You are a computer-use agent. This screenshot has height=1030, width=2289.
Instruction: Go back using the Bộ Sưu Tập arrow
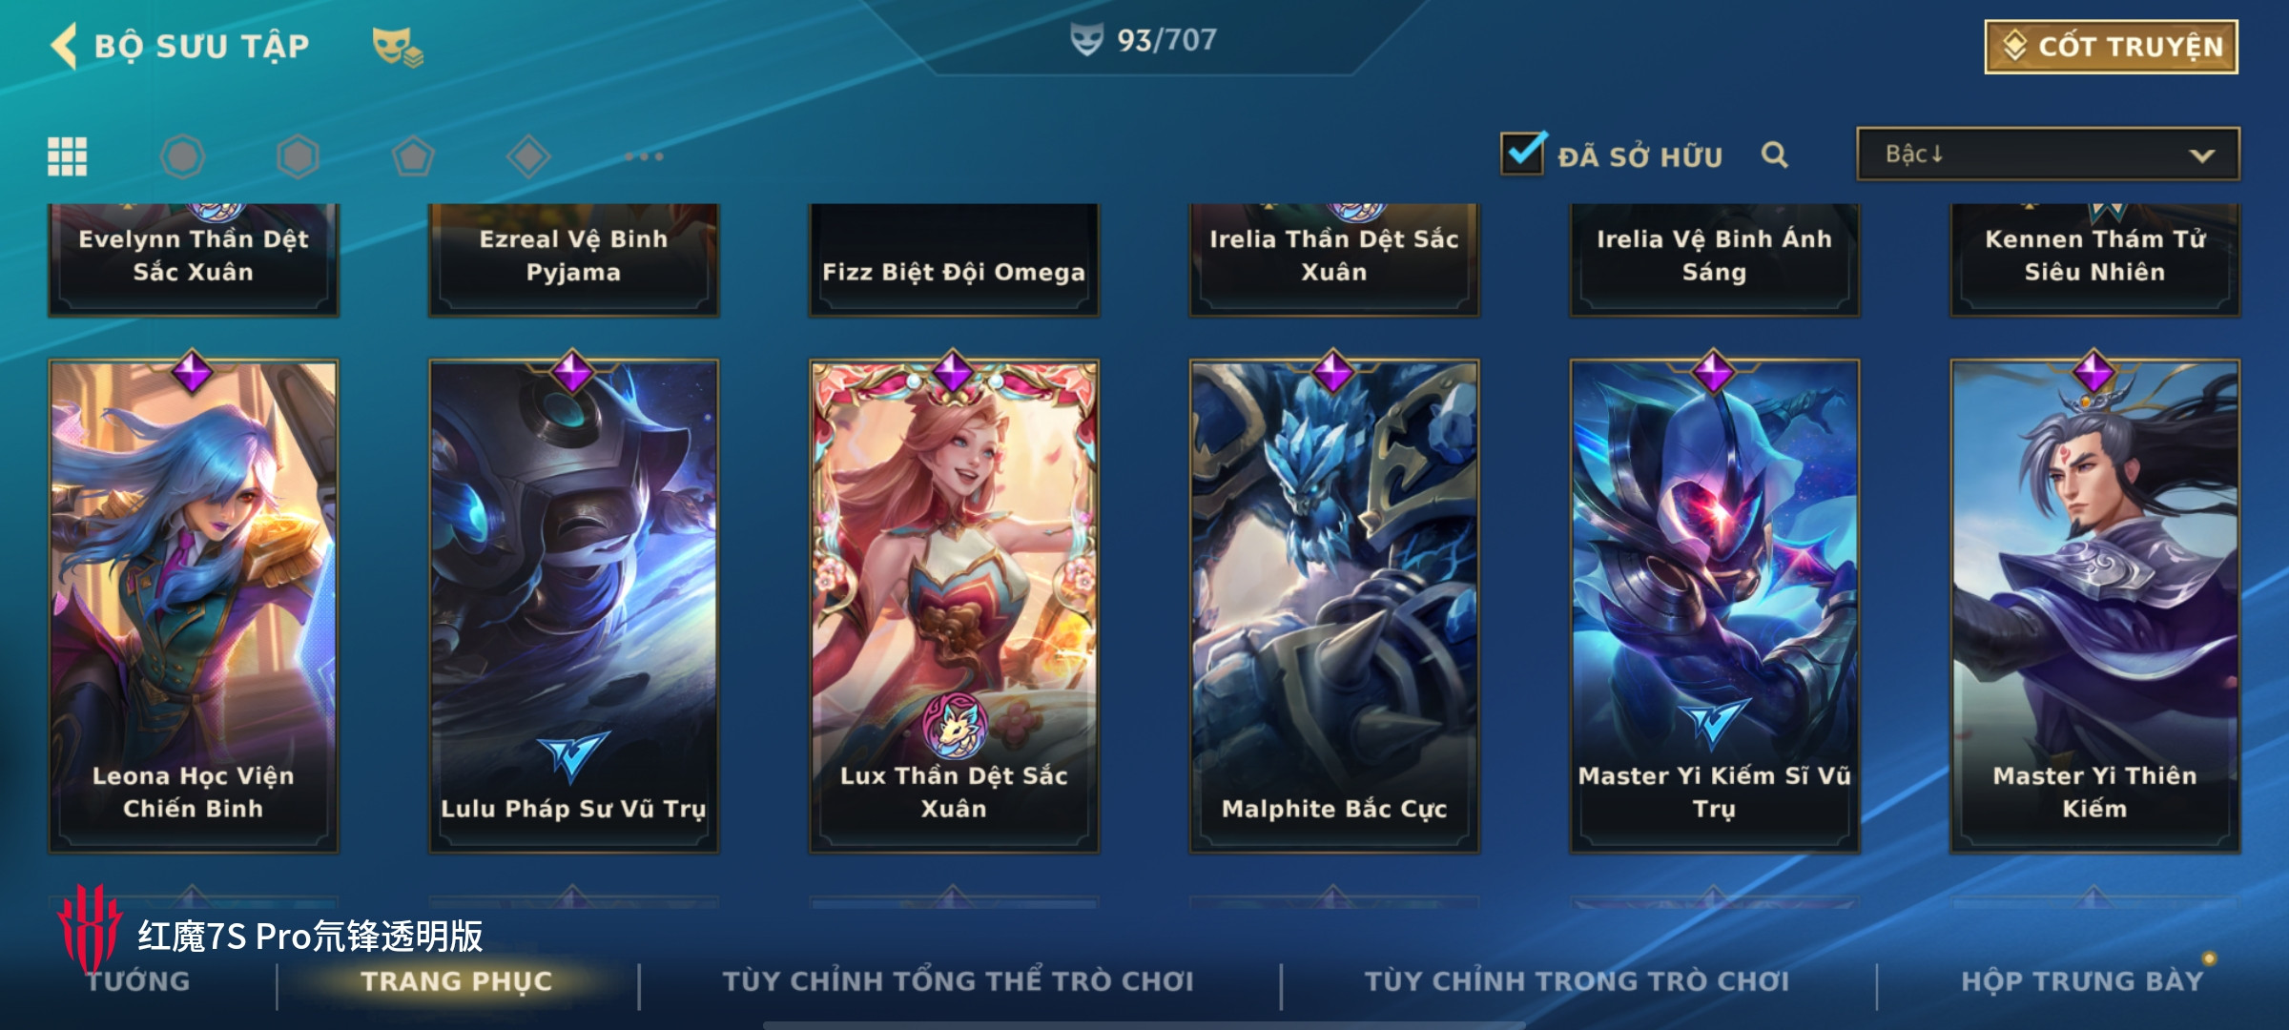tap(64, 46)
